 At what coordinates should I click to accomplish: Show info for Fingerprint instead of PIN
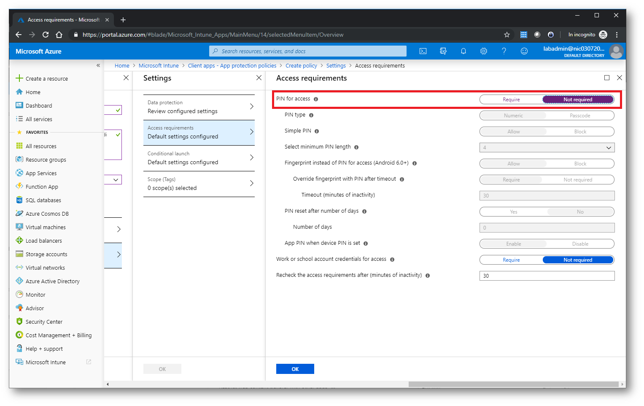(x=415, y=163)
